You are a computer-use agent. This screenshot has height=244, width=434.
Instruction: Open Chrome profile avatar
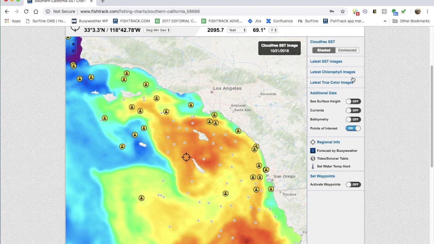[x=418, y=12]
